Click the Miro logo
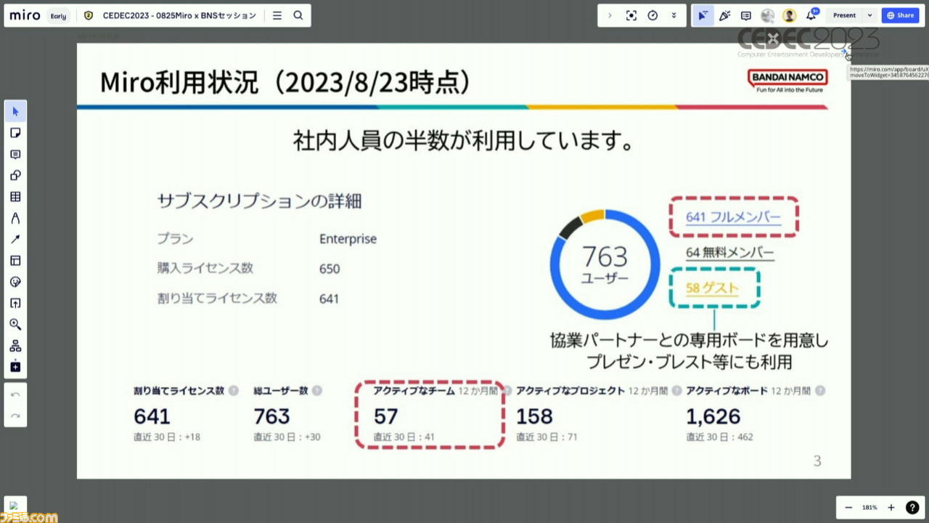This screenshot has height=523, width=929. [x=25, y=15]
